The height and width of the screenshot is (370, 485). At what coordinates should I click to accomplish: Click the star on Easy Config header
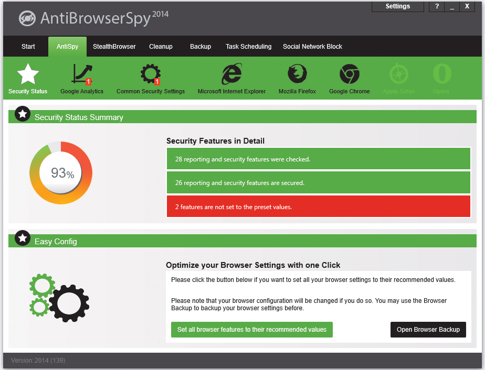point(22,238)
